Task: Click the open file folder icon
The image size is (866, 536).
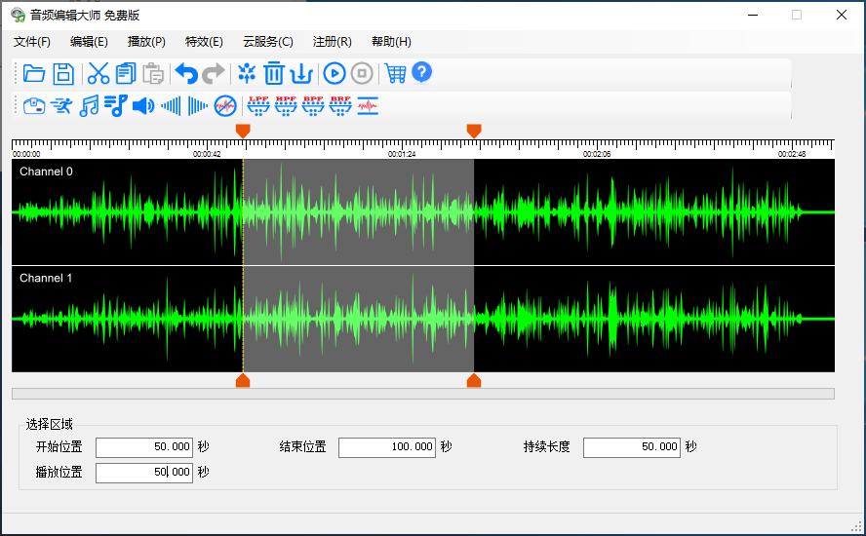Action: pyautogui.click(x=34, y=73)
